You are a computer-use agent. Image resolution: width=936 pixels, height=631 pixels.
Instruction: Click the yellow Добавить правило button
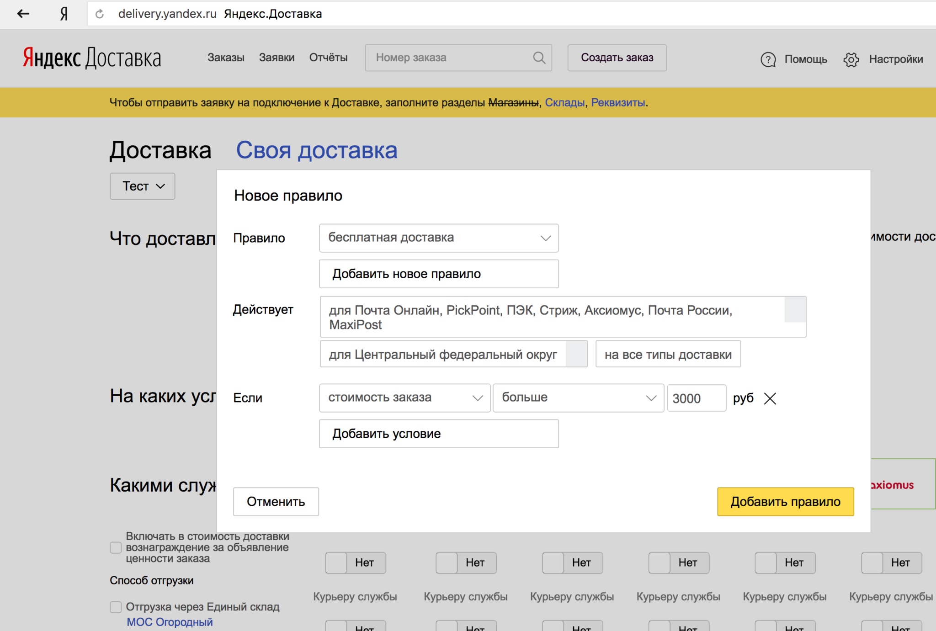coord(786,502)
